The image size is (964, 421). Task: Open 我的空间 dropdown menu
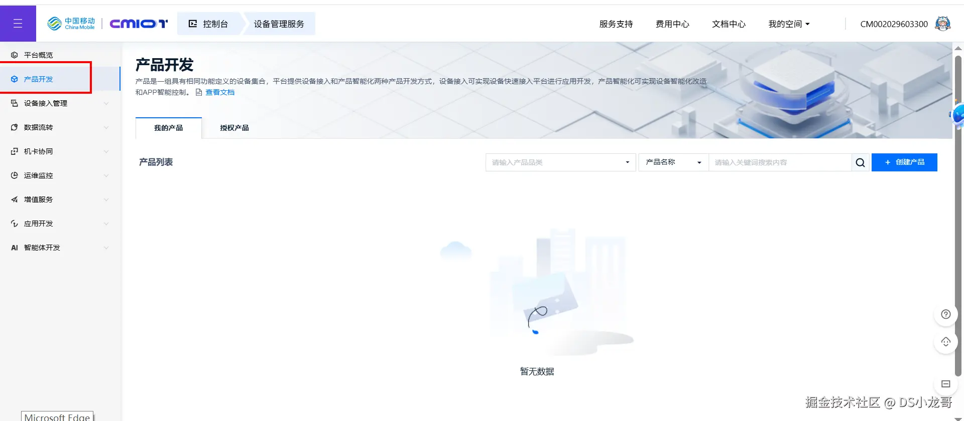point(789,24)
